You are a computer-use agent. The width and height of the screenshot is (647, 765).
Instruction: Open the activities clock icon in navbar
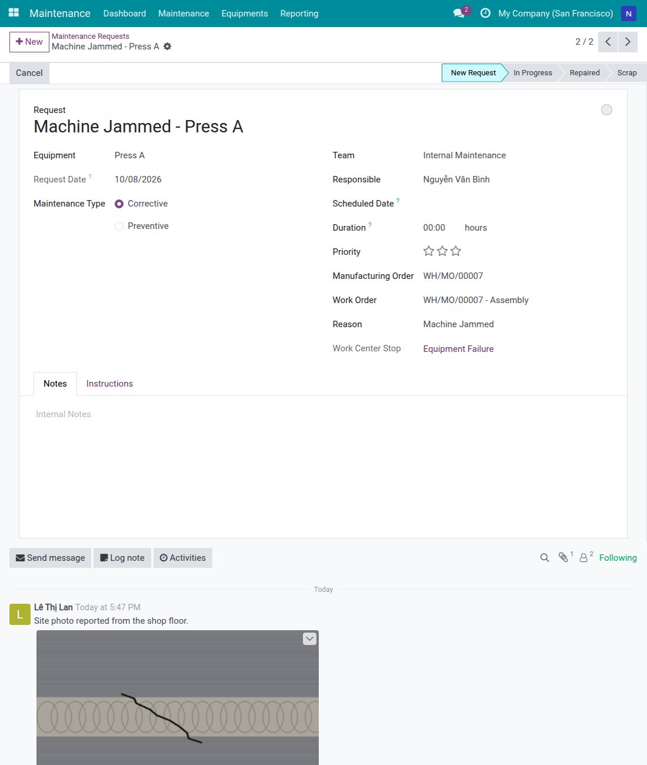485,13
